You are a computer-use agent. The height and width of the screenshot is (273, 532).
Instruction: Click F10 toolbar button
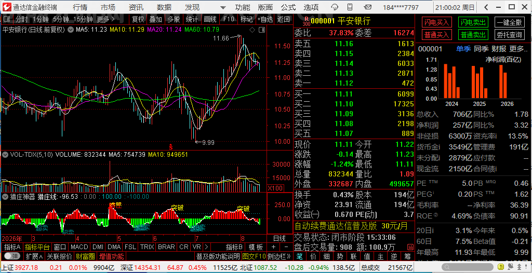point(229,20)
